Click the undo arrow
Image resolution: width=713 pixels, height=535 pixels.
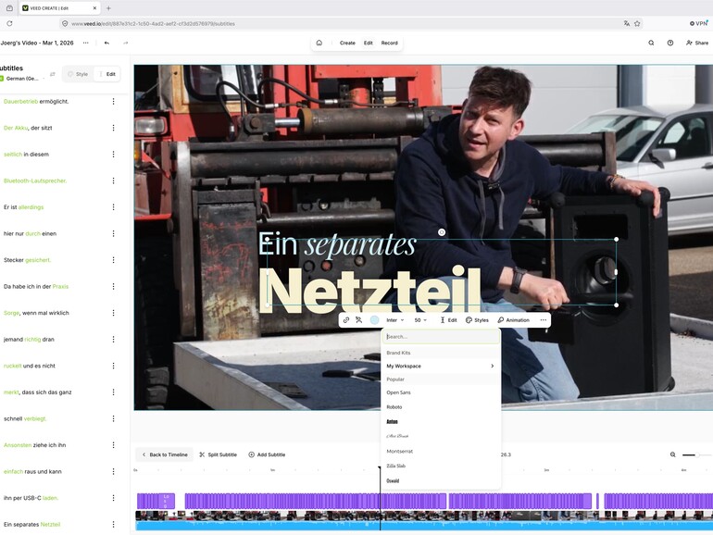106,43
